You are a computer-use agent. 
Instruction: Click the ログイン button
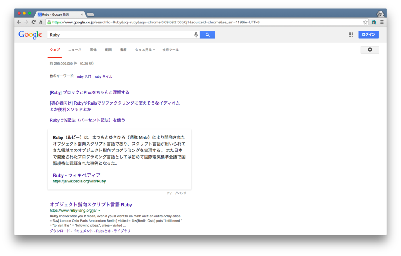[x=368, y=34]
